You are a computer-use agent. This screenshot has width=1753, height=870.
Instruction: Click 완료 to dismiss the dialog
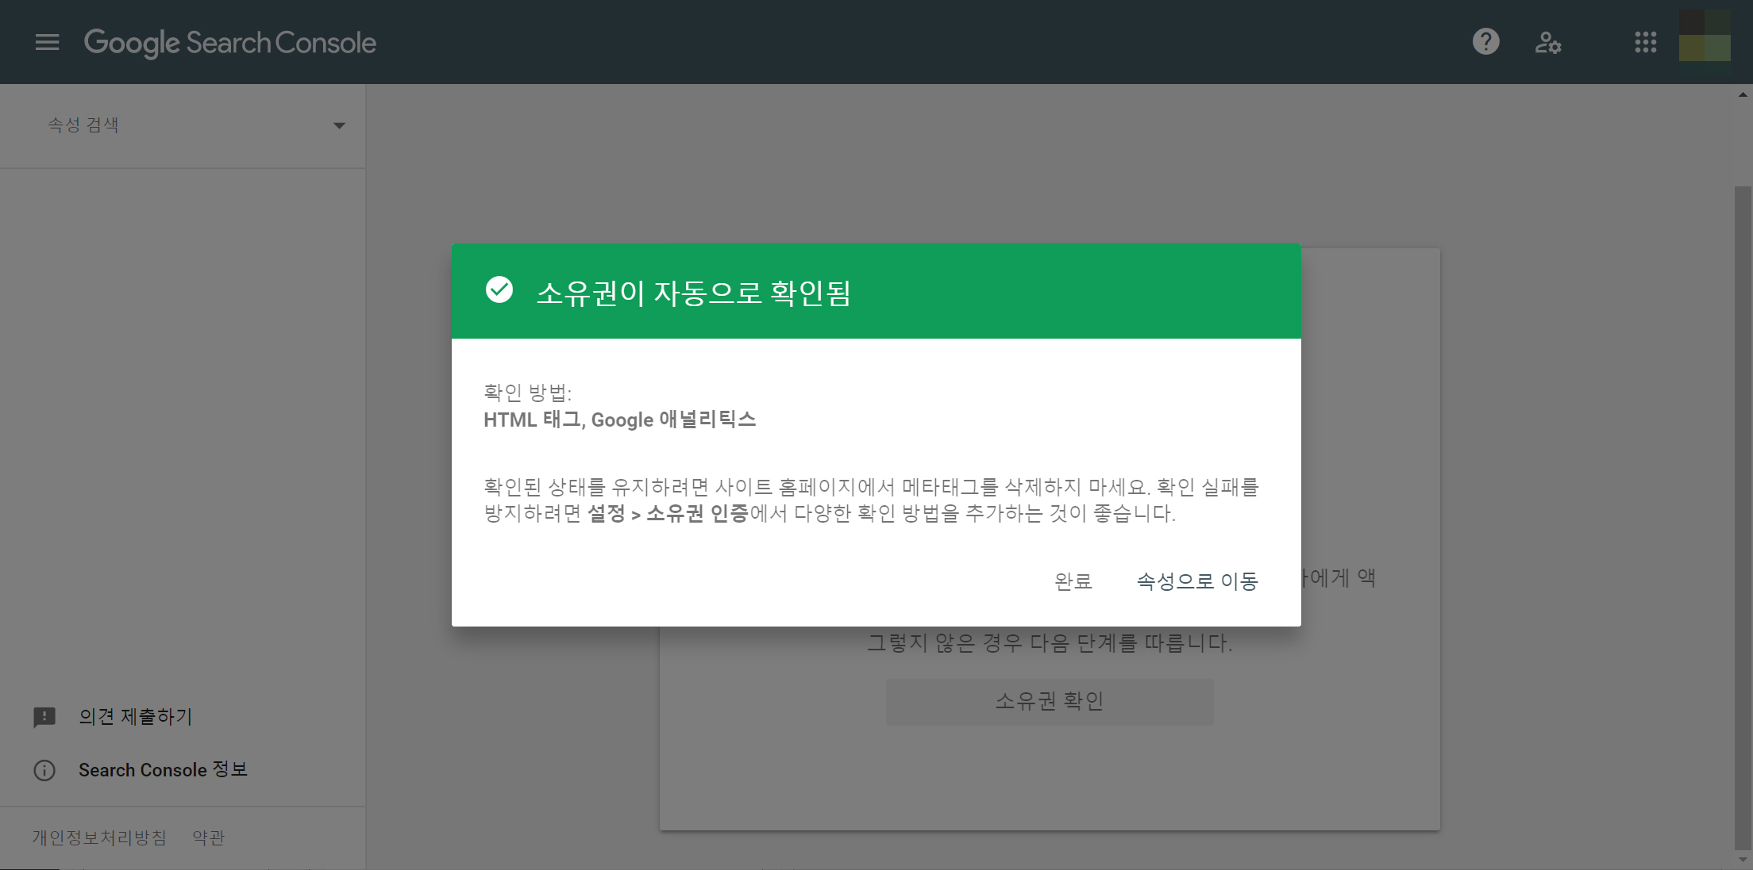tap(1073, 581)
